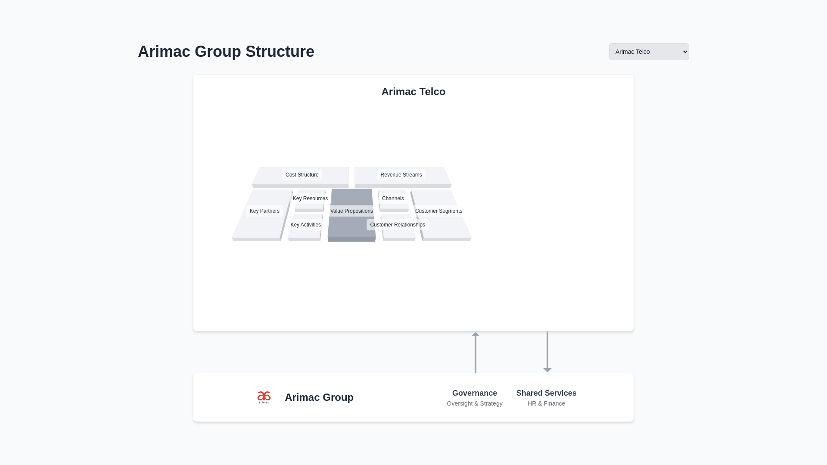Image resolution: width=827 pixels, height=465 pixels.
Task: Select the Customer Relationships block
Action: point(398,225)
